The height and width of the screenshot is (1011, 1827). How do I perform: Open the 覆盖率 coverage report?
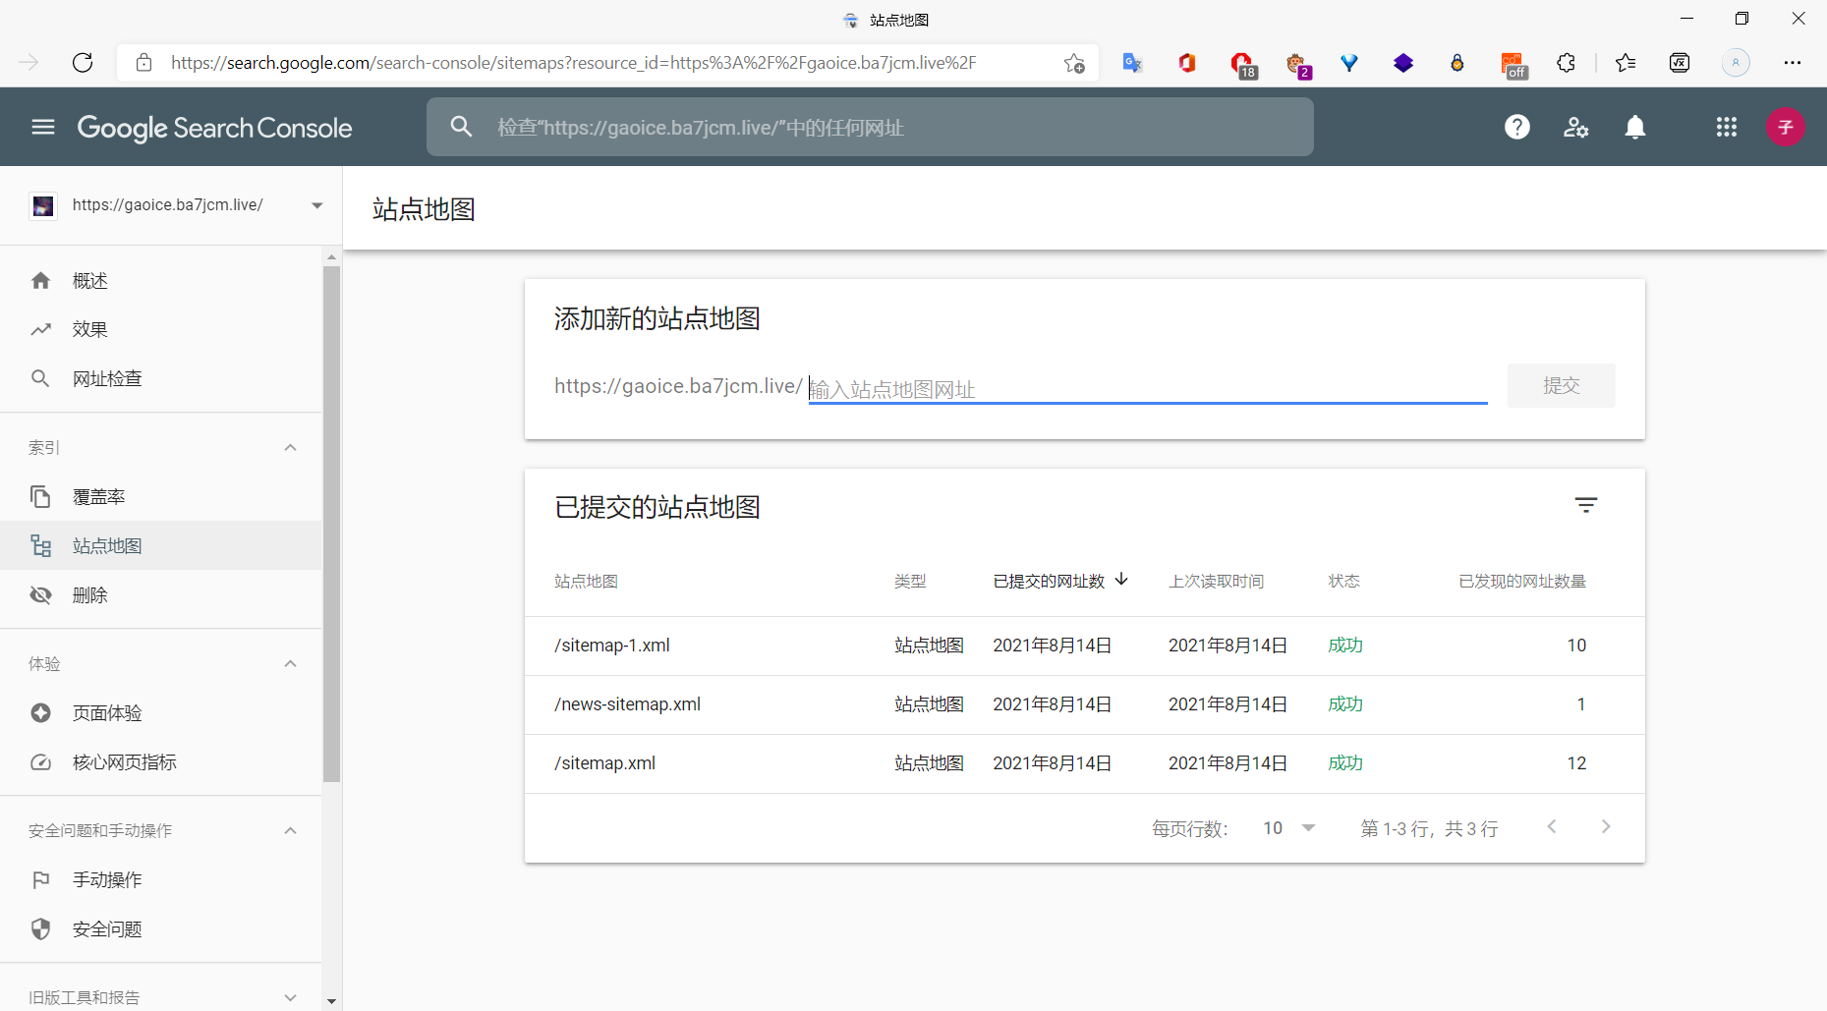pos(161,497)
